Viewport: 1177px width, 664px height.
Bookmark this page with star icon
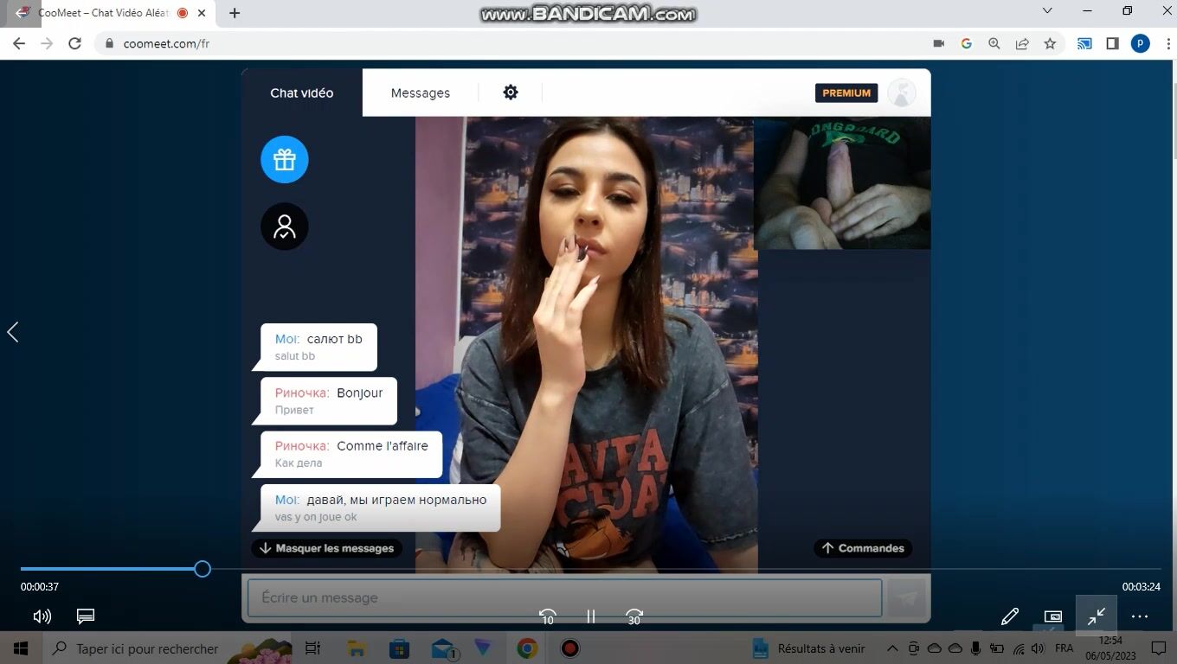coord(1050,43)
